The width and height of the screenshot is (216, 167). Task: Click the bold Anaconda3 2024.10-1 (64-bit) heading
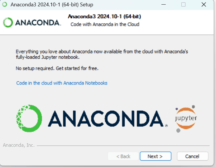coord(105,17)
